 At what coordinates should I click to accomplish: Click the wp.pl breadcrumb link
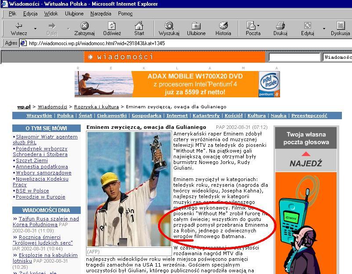[x=24, y=107]
